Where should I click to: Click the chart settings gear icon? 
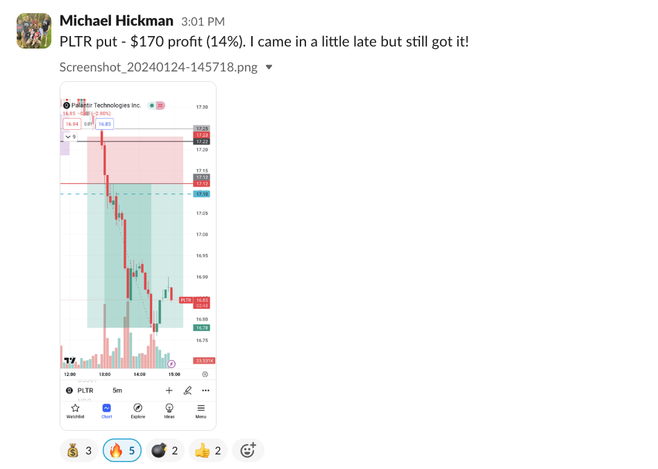pos(205,374)
